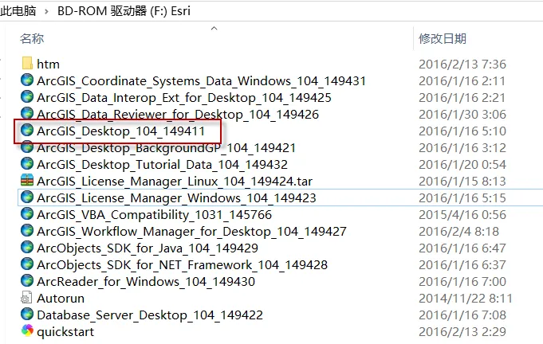Select ArcGIS_License_Manager_Linux_104_149424.tar file name
Screen dimensions: 543x344
(175, 182)
